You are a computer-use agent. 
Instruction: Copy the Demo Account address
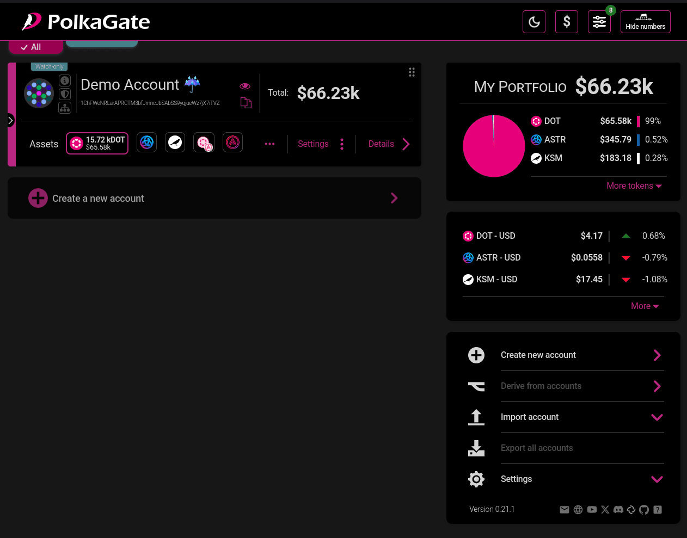[246, 103]
